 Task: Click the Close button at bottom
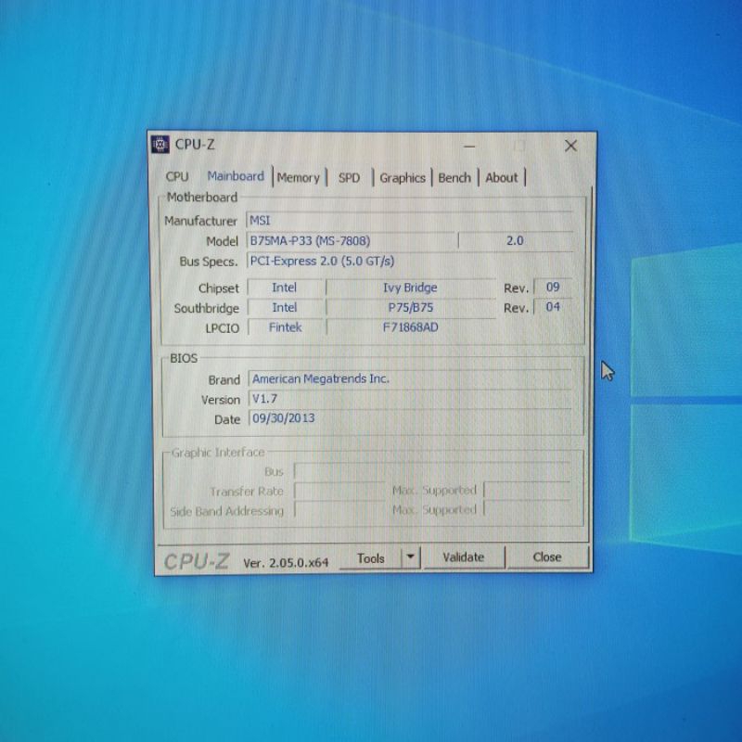coord(547,557)
